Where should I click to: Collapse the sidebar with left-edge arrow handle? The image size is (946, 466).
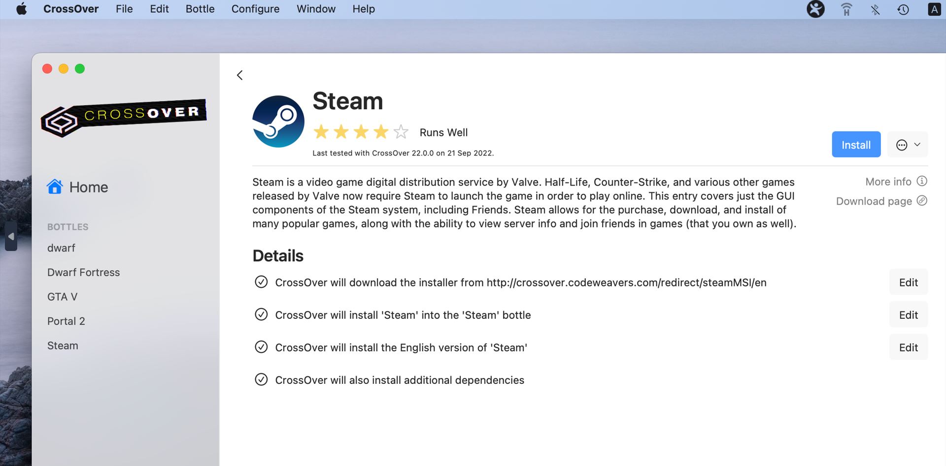11,237
